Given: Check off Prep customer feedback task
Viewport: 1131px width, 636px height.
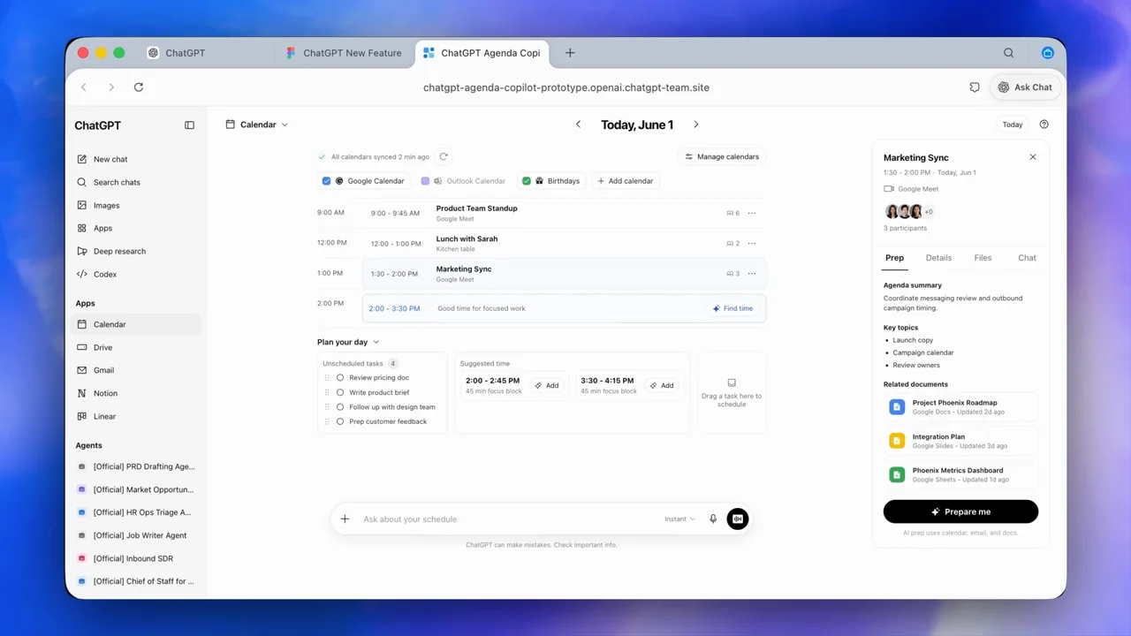Looking at the screenshot, I should [340, 421].
